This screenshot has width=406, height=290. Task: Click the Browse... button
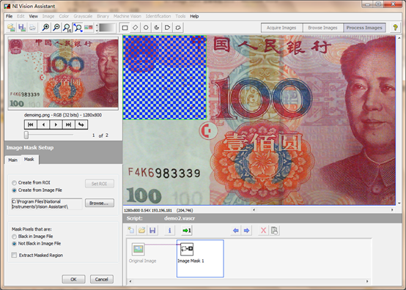click(x=100, y=203)
